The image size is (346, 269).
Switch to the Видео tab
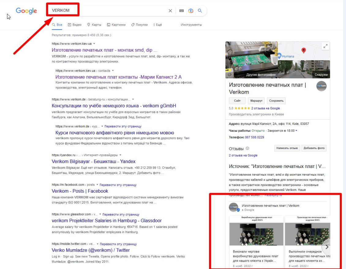(75, 25)
